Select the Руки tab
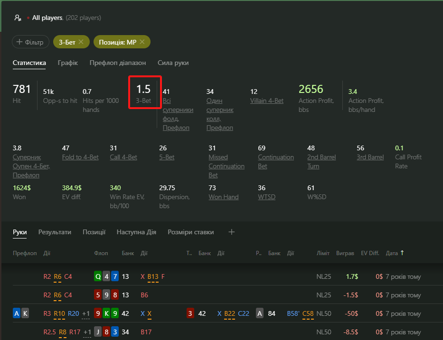Viewport: 443px width, 340px height. pos(20,232)
